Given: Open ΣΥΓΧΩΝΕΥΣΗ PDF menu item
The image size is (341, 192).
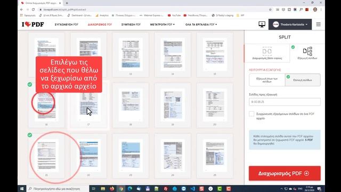Looking at the screenshot, I should [x=66, y=25].
